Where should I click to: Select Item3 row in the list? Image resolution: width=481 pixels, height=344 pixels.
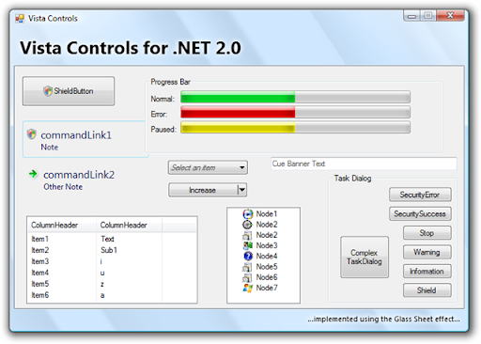(x=112, y=261)
